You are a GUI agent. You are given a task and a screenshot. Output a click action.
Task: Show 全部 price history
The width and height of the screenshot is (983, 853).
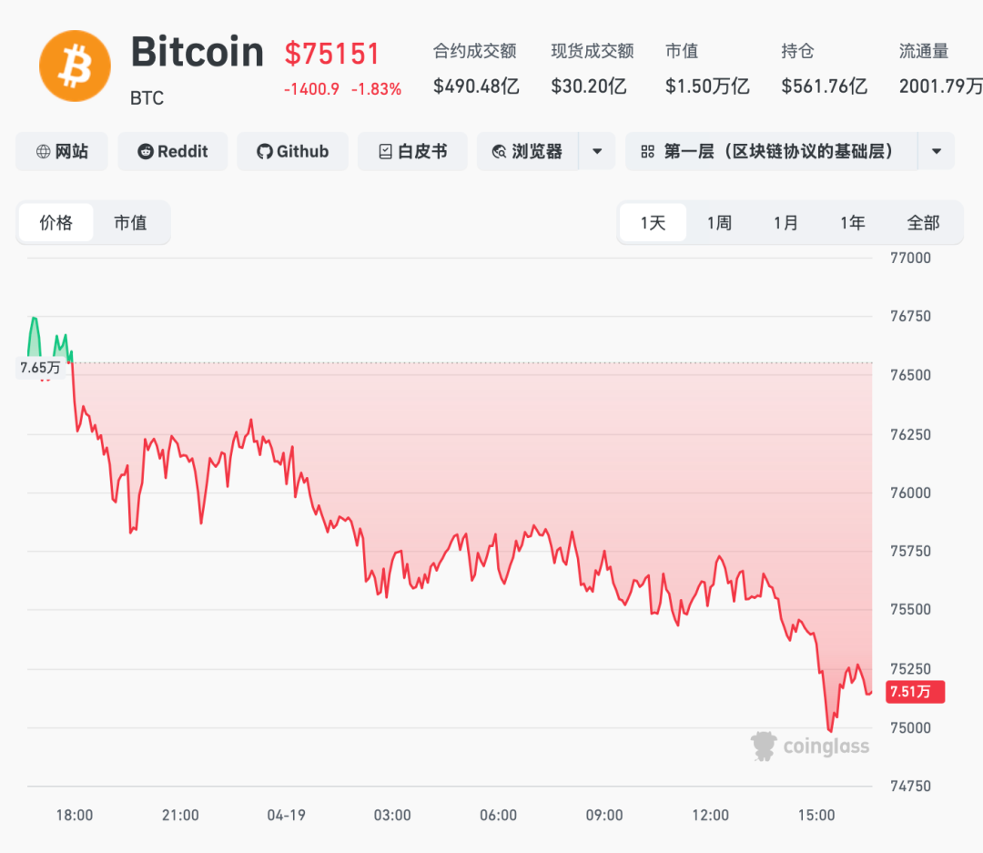tap(923, 223)
